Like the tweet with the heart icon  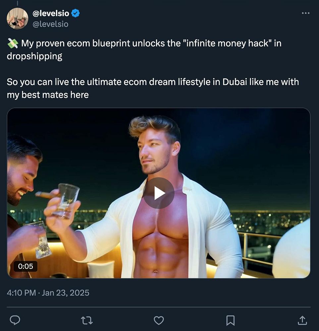point(159,320)
